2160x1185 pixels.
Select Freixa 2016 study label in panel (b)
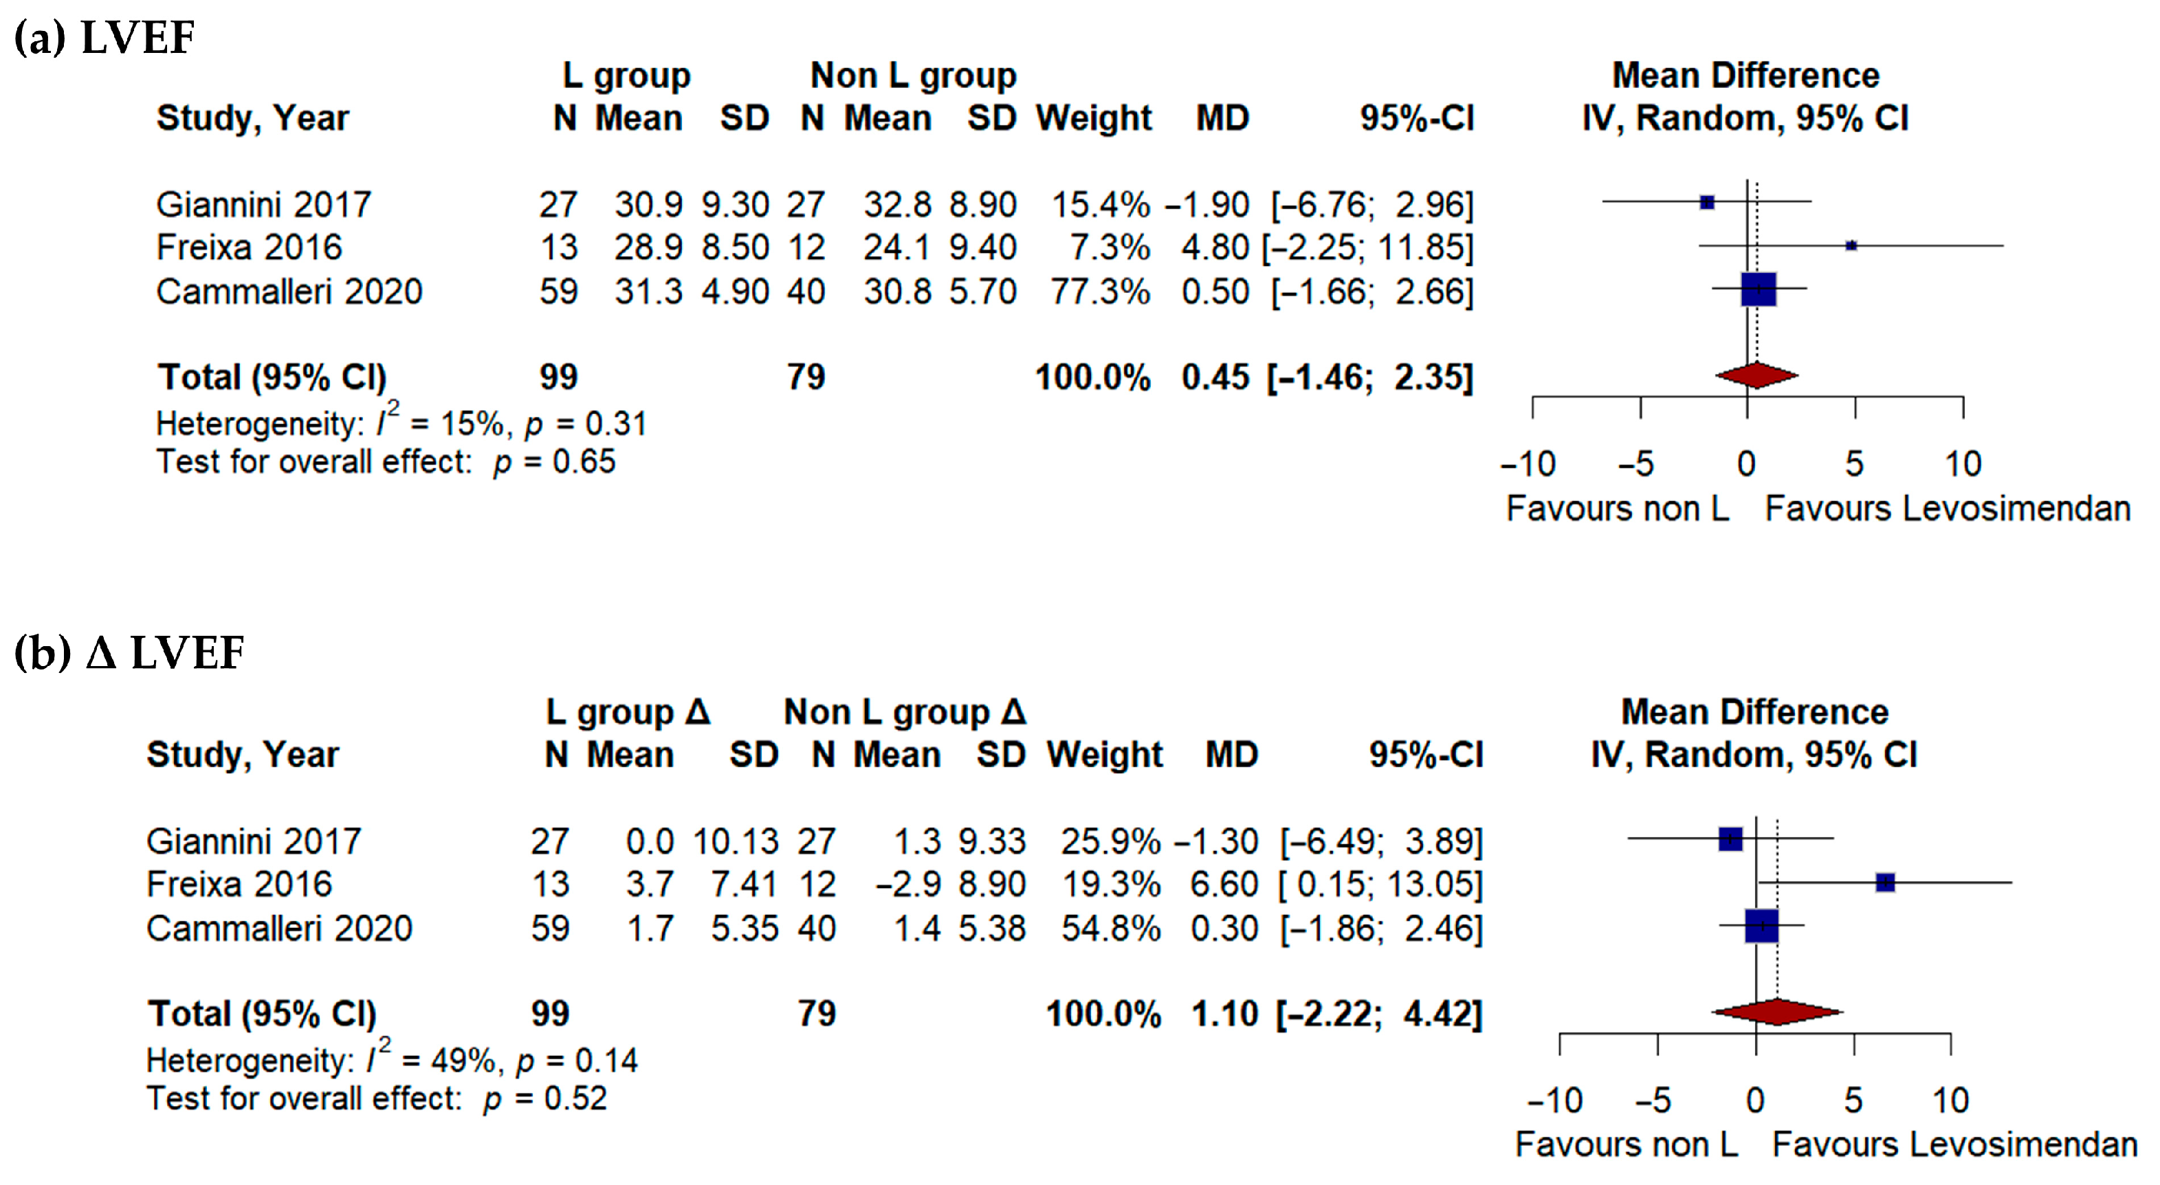(239, 884)
